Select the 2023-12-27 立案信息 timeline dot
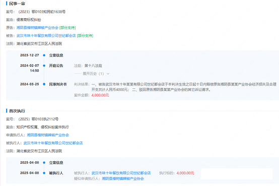279x186 pixels. pos(44,55)
